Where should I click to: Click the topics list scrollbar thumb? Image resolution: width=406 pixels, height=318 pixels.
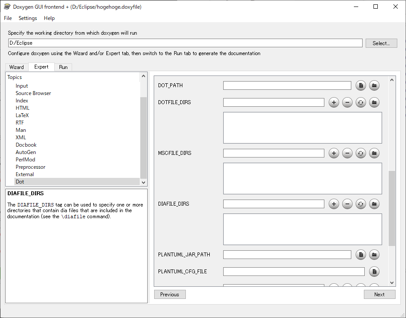pos(143,138)
